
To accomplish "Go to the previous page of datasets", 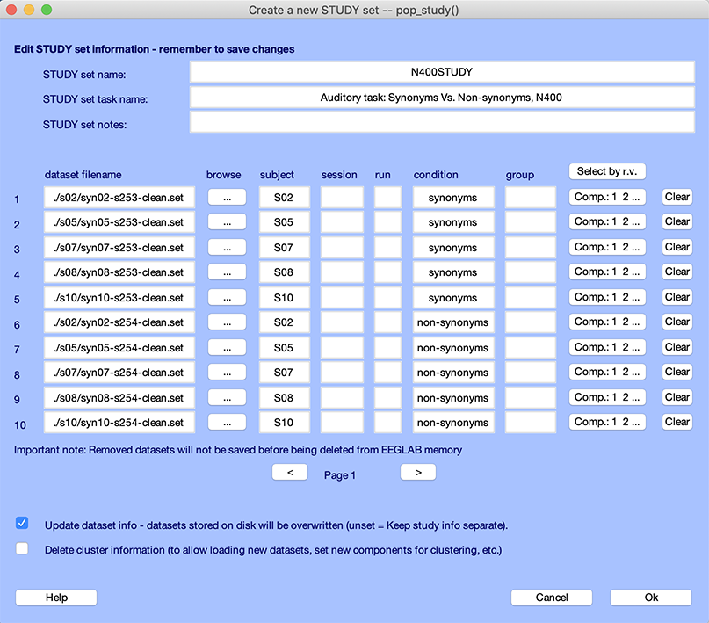I will coord(290,473).
